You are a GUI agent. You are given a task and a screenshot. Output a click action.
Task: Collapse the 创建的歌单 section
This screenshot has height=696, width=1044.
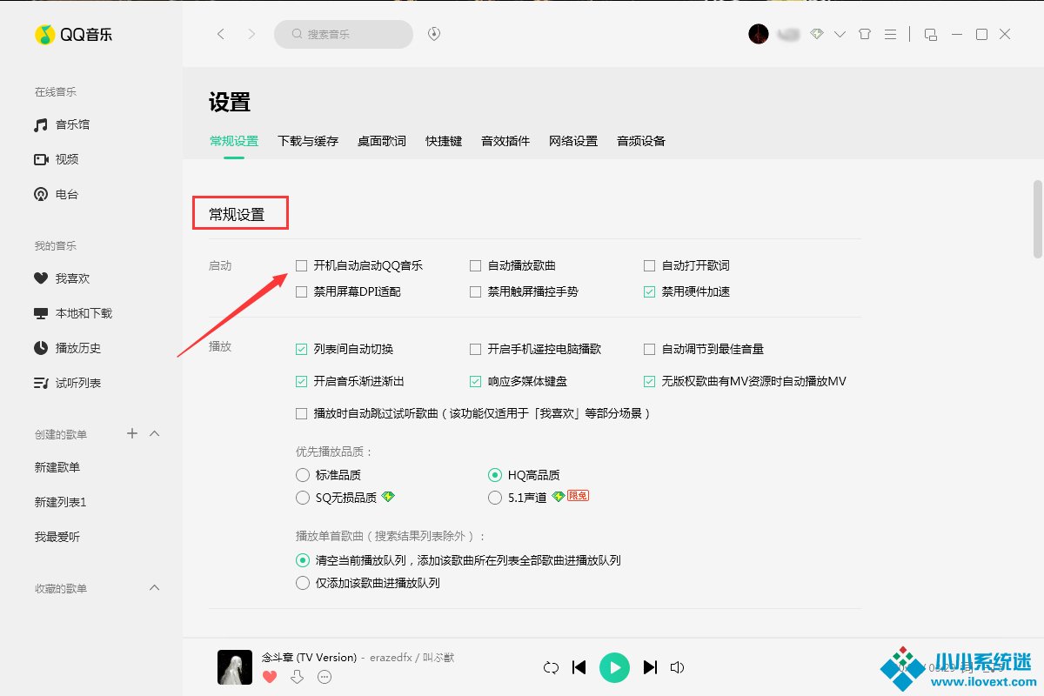pyautogui.click(x=155, y=432)
